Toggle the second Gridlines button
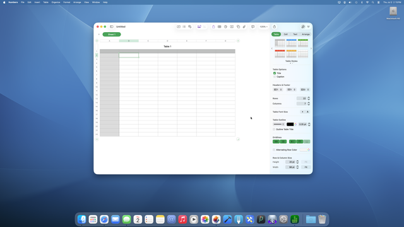The image size is (404, 227). (x=283, y=141)
